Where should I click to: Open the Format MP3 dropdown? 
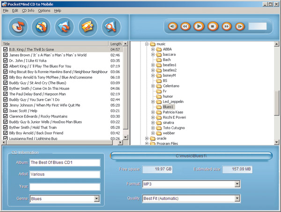click(x=238, y=184)
